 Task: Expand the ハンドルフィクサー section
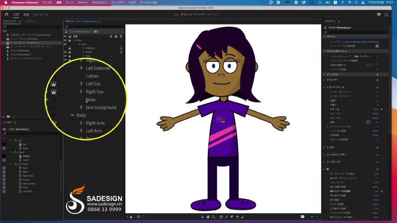point(324,154)
